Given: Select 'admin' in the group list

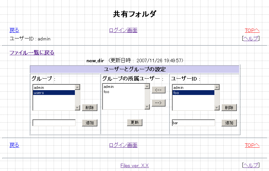Looking at the screenshot, I should coord(53,88).
